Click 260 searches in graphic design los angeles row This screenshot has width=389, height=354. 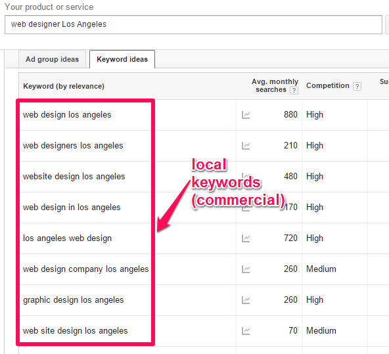click(x=290, y=299)
